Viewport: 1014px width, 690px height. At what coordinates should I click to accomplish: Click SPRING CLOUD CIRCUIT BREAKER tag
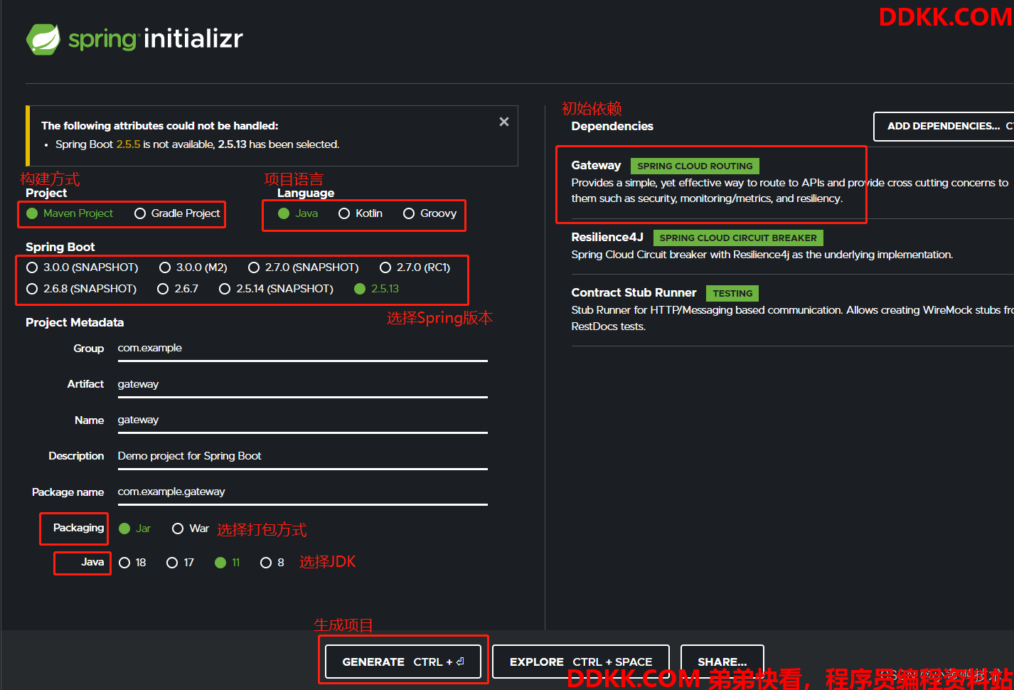[x=738, y=238]
